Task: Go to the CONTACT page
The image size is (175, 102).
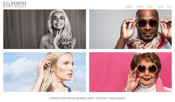Action: [x=140, y=7]
